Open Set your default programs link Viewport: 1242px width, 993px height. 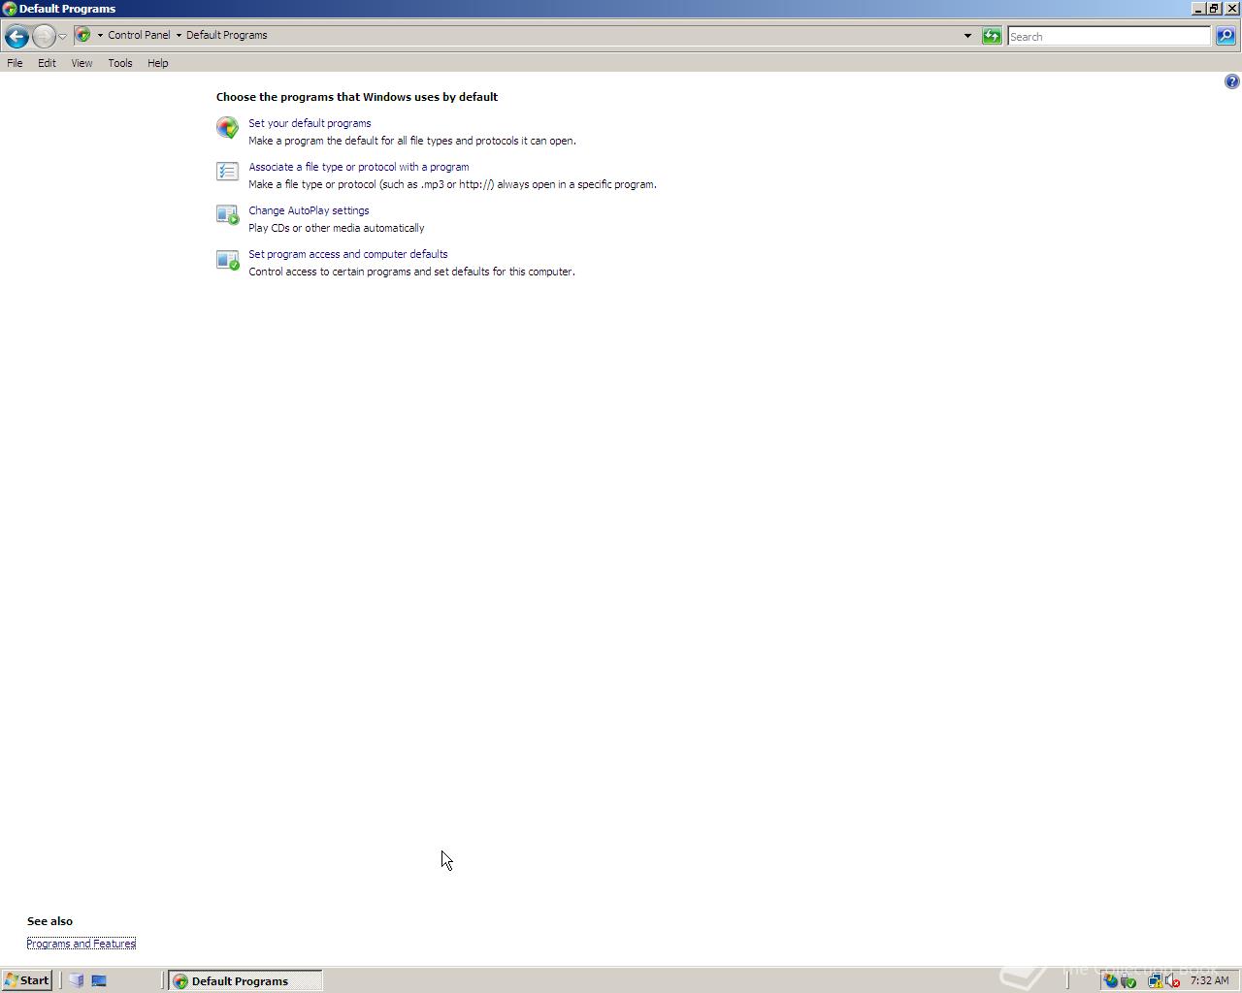pyautogui.click(x=310, y=123)
